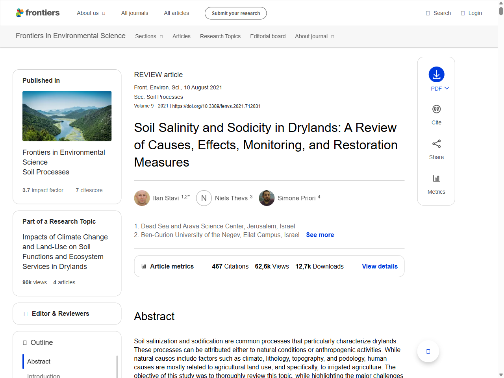The width and height of the screenshot is (504, 378).
Task: Open the article DOI link
Action: point(216,106)
